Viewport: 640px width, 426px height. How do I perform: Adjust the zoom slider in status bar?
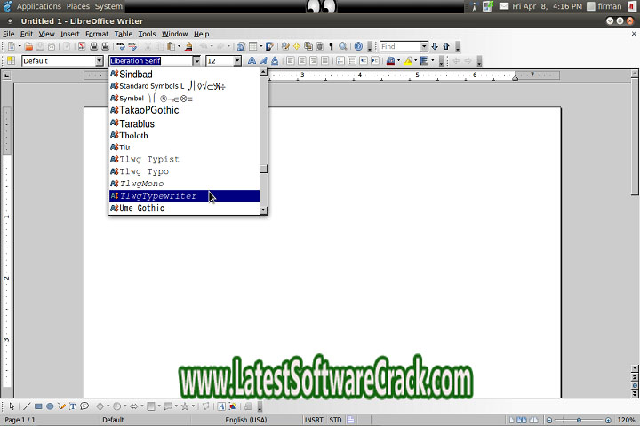pos(579,420)
